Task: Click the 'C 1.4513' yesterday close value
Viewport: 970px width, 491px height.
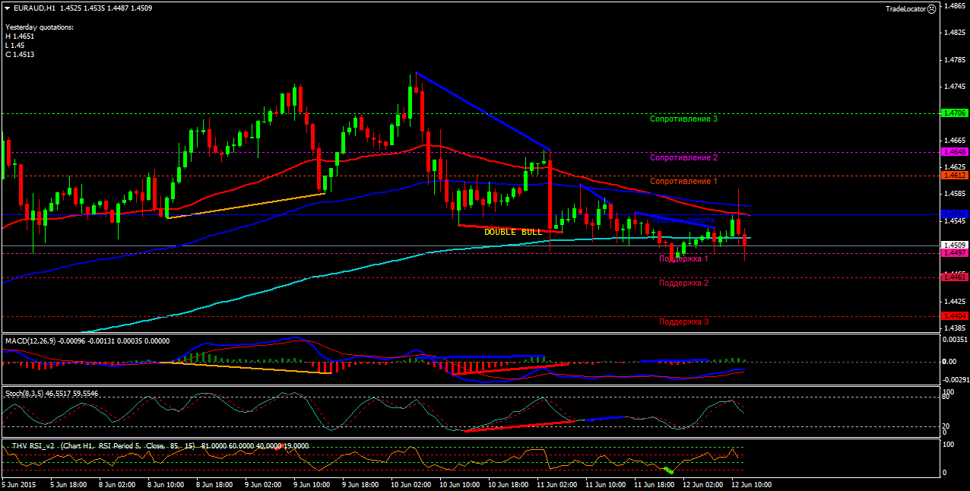Action: point(20,55)
